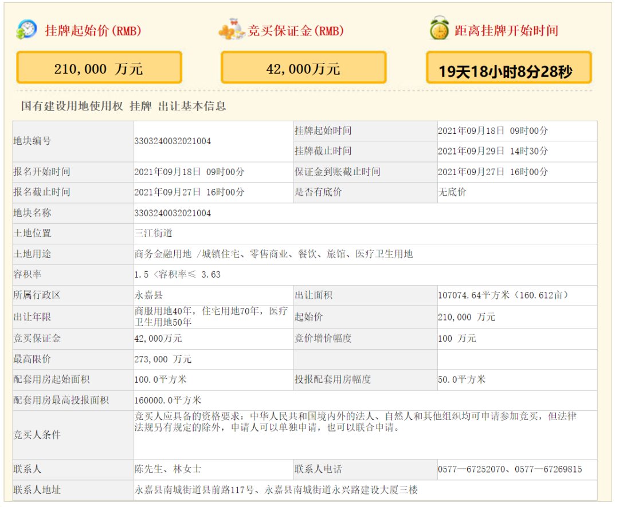Click the value 2021年09月29日 14时30分

(x=493, y=151)
